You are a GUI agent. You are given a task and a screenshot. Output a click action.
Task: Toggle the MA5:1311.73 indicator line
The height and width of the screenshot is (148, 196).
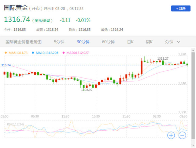tap(18, 53)
